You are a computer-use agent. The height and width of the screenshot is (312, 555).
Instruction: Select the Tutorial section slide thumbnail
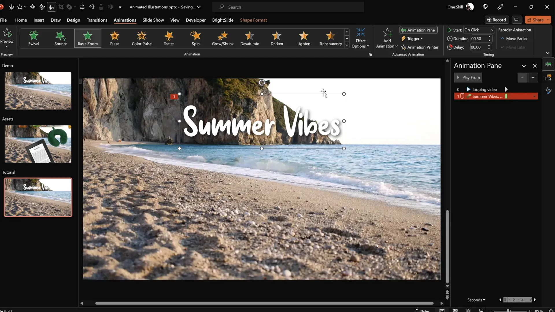[x=38, y=197]
